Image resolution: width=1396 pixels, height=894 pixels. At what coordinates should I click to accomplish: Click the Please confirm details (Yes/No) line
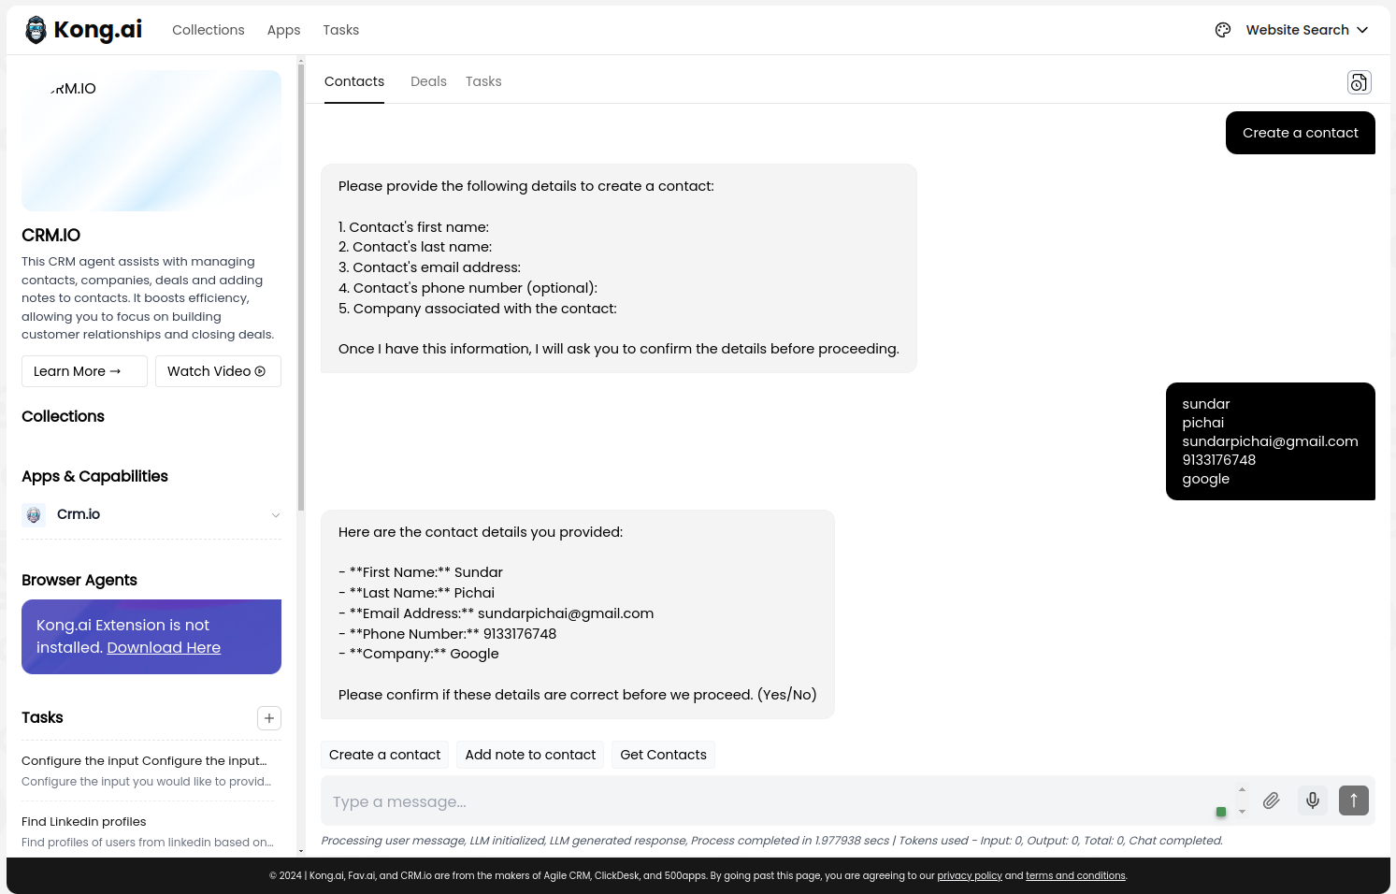coord(577,695)
